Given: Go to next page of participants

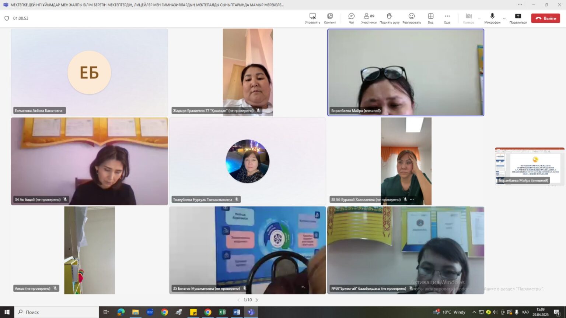Looking at the screenshot, I should tap(257, 300).
